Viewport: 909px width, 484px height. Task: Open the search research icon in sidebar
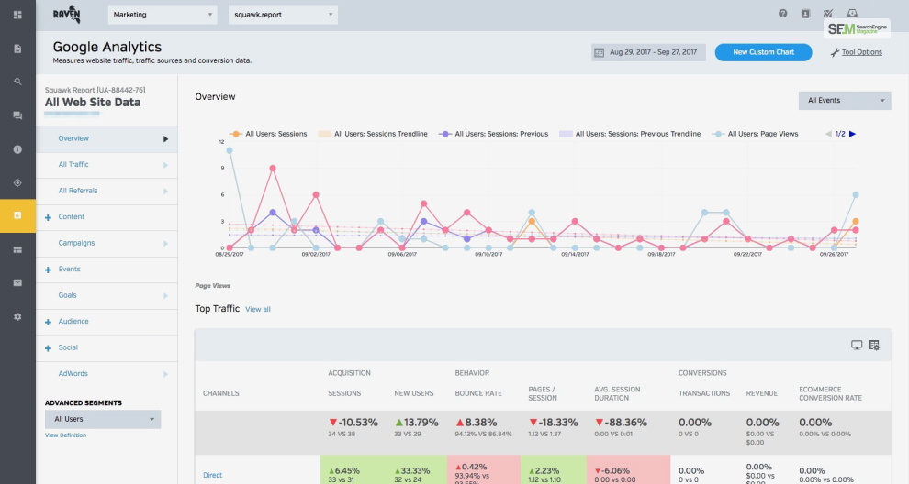tap(17, 82)
